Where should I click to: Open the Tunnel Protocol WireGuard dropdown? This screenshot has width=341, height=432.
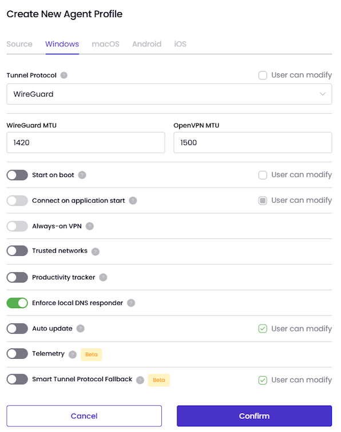pyautogui.click(x=169, y=94)
